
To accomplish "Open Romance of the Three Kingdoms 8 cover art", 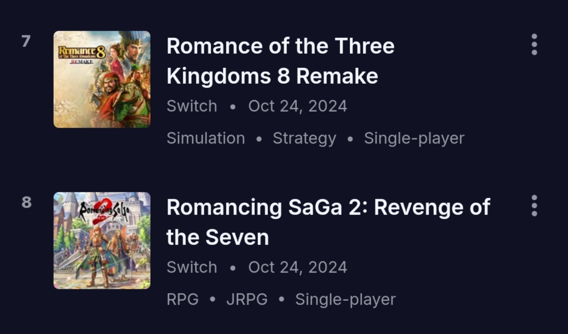I will pyautogui.click(x=102, y=80).
